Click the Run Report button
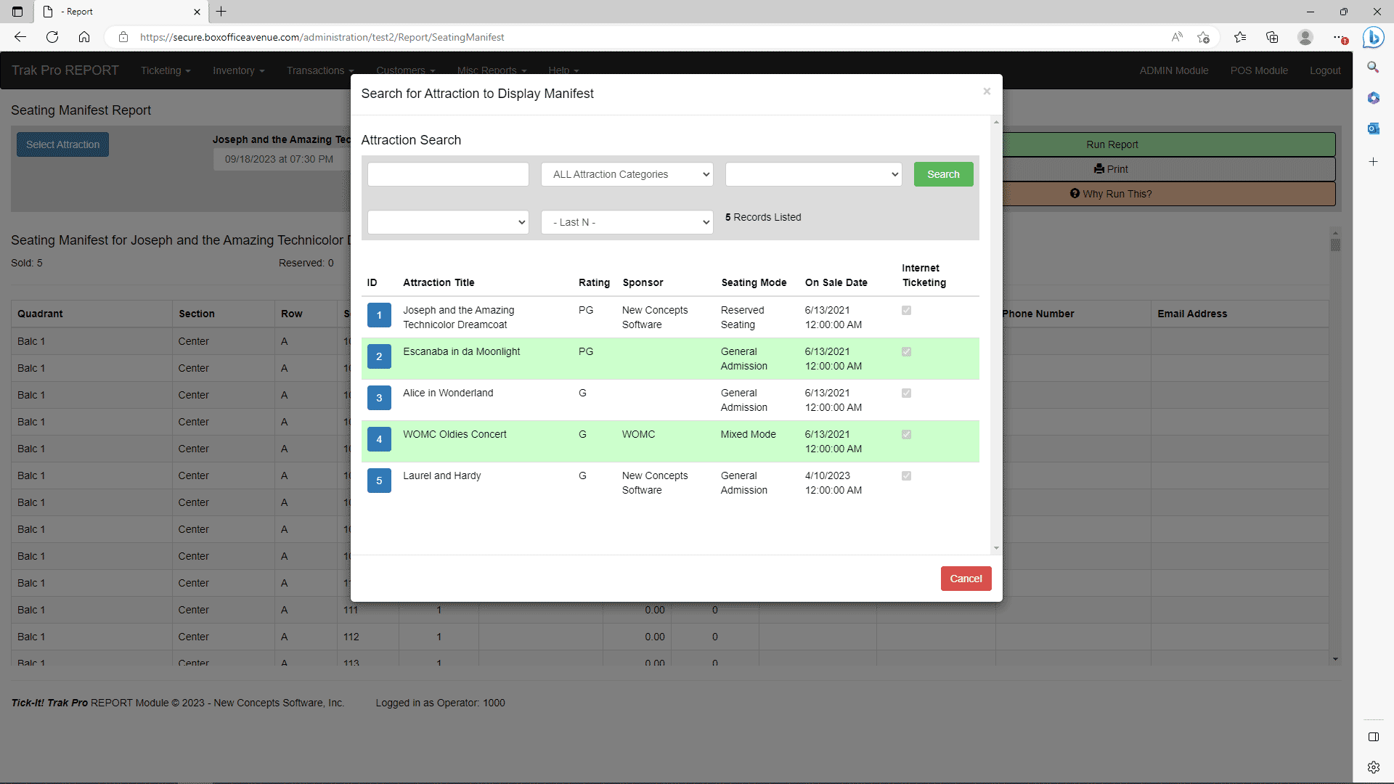This screenshot has height=784, width=1394. 1112,144
